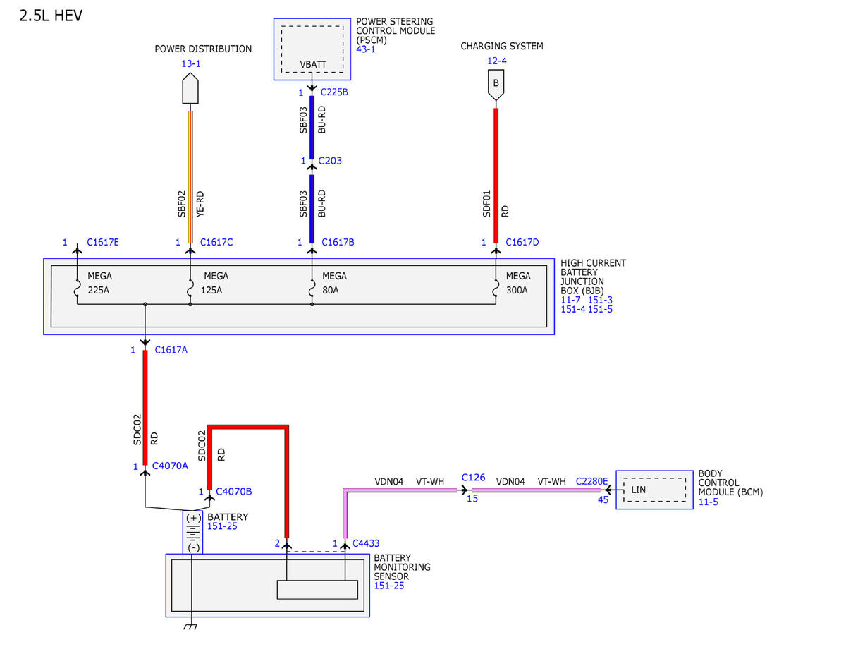The width and height of the screenshot is (846, 654).
Task: Select connector label C203
Action: (330, 161)
